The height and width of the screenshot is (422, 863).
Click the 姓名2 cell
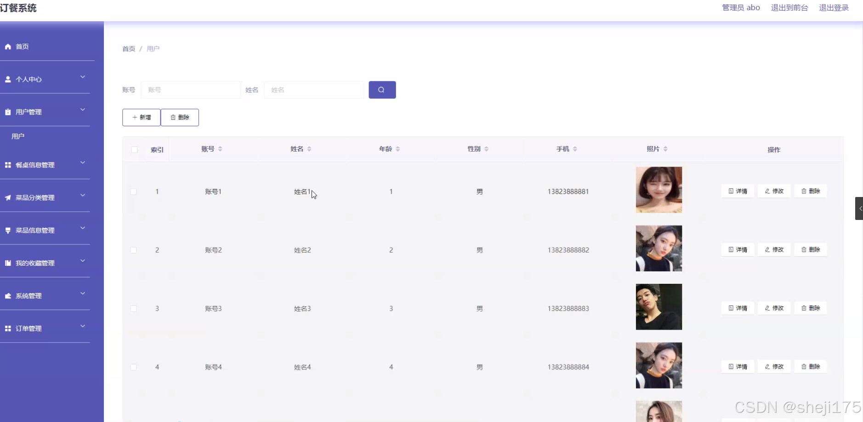302,250
